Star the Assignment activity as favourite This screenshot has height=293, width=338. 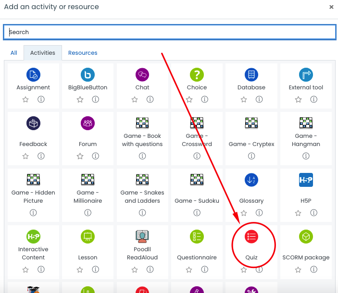tap(25, 99)
